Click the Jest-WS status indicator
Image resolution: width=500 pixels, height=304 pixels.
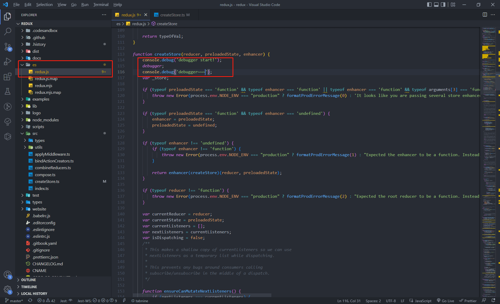tap(97, 301)
